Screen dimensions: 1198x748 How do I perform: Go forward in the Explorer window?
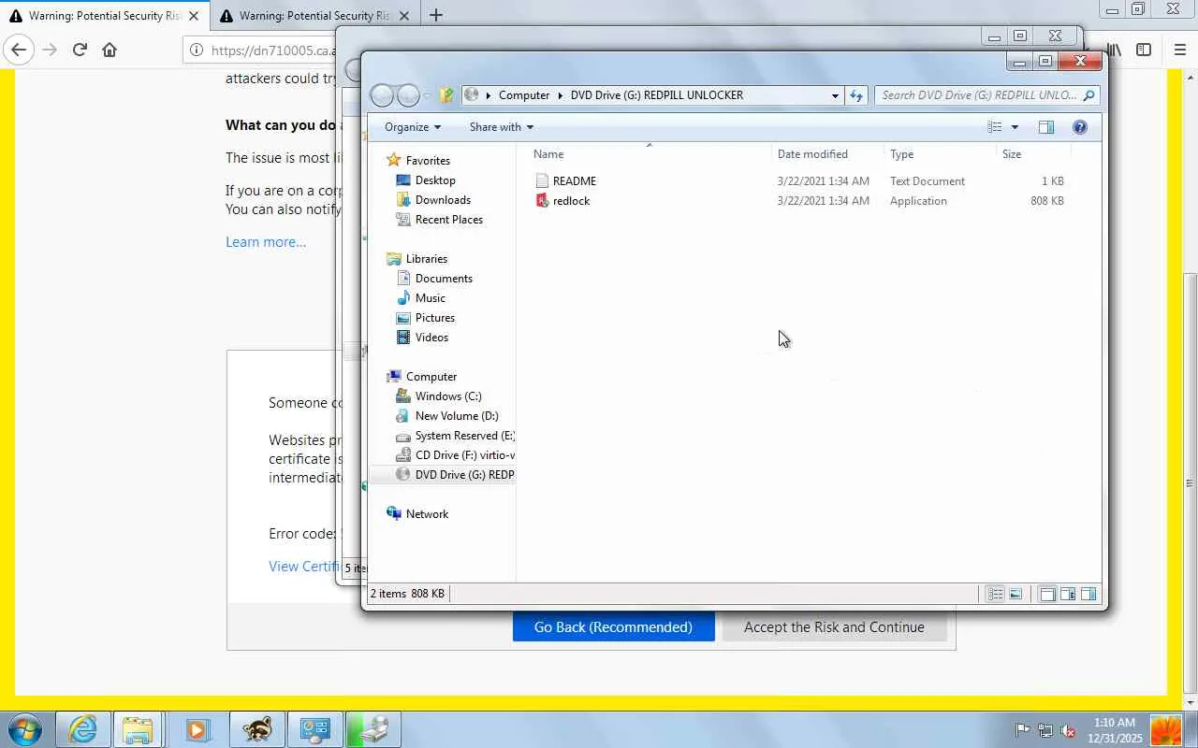[408, 95]
